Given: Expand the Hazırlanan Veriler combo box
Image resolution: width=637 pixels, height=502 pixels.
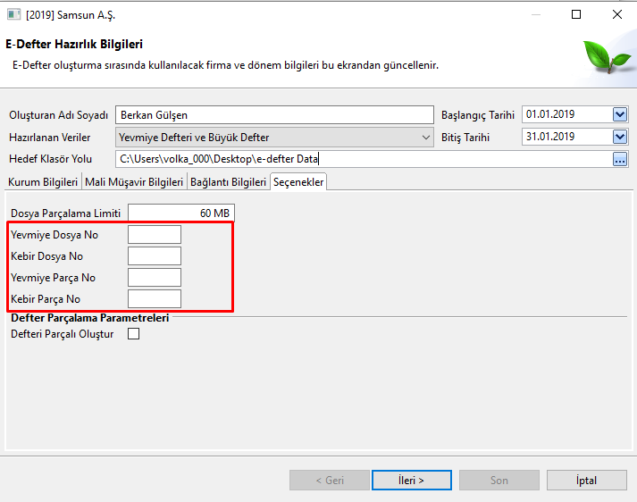Looking at the screenshot, I should click(426, 138).
